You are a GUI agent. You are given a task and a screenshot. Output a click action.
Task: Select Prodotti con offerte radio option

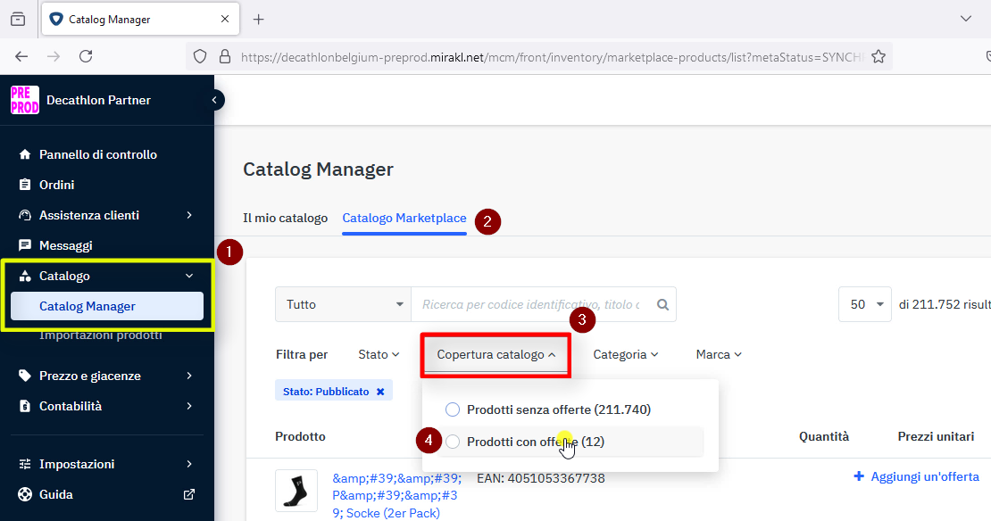click(453, 442)
